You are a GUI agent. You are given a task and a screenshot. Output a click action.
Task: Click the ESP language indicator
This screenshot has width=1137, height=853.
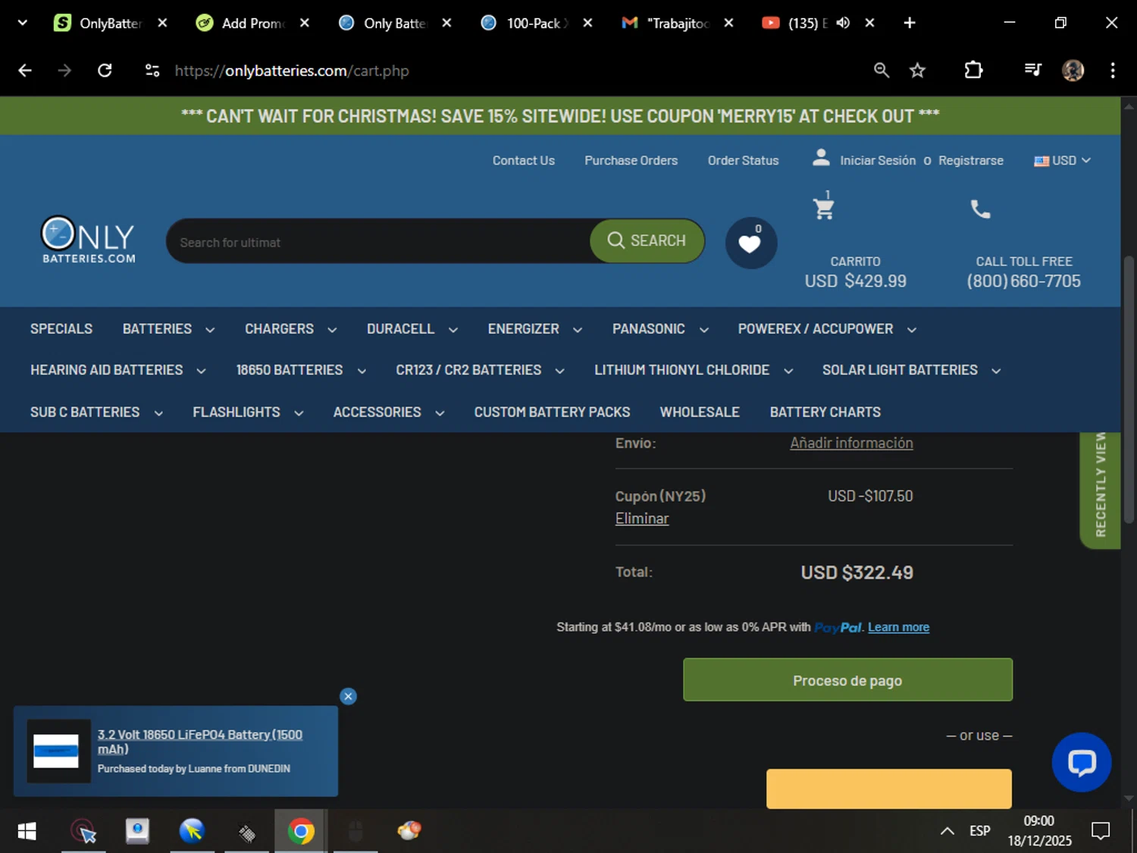[x=979, y=831]
